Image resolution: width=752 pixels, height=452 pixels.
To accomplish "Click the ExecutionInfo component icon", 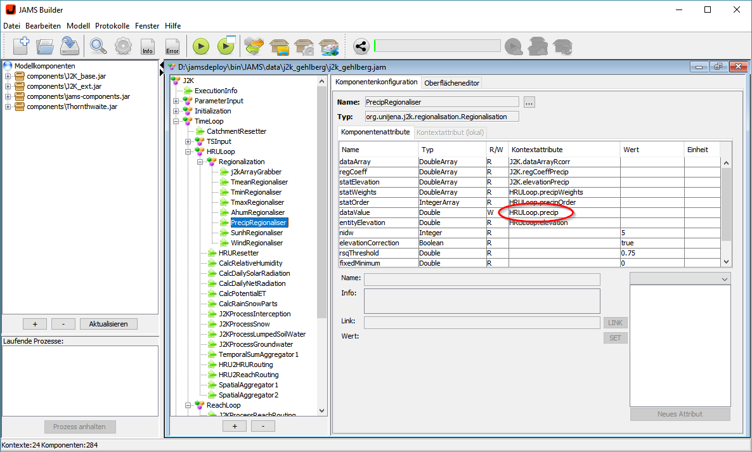I will pos(188,91).
